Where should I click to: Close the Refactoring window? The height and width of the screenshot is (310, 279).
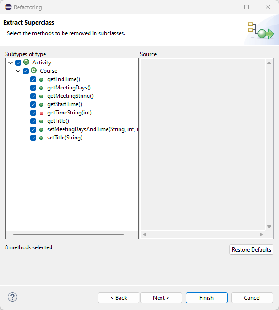click(x=268, y=7)
